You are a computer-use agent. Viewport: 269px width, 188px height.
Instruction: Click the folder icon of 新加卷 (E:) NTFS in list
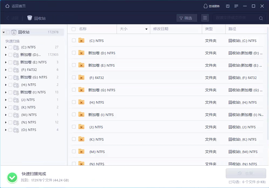[81, 65]
